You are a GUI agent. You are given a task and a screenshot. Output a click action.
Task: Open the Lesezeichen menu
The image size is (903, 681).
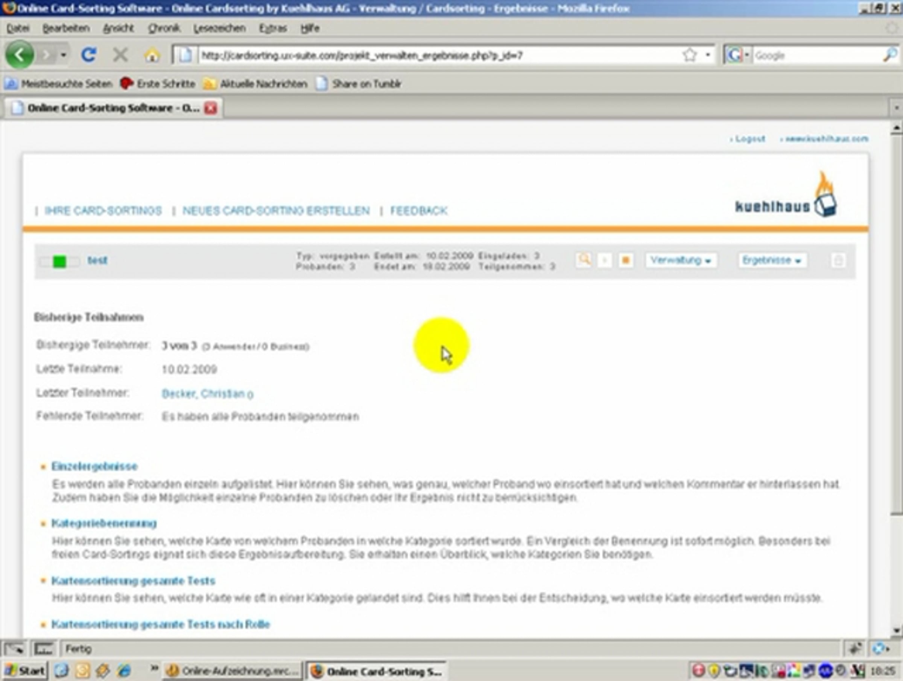[x=219, y=28]
